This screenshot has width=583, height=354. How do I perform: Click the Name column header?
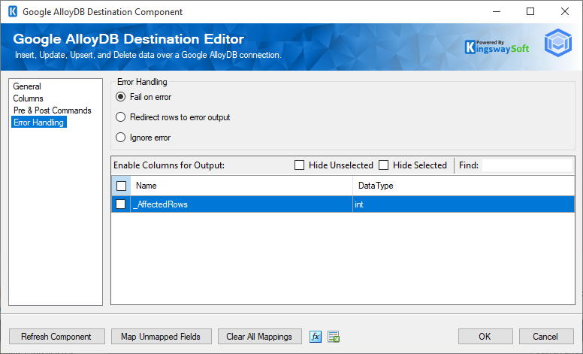(241, 186)
